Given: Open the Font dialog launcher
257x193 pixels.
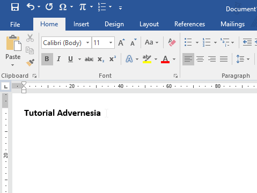Looking at the screenshot, I should point(175,76).
